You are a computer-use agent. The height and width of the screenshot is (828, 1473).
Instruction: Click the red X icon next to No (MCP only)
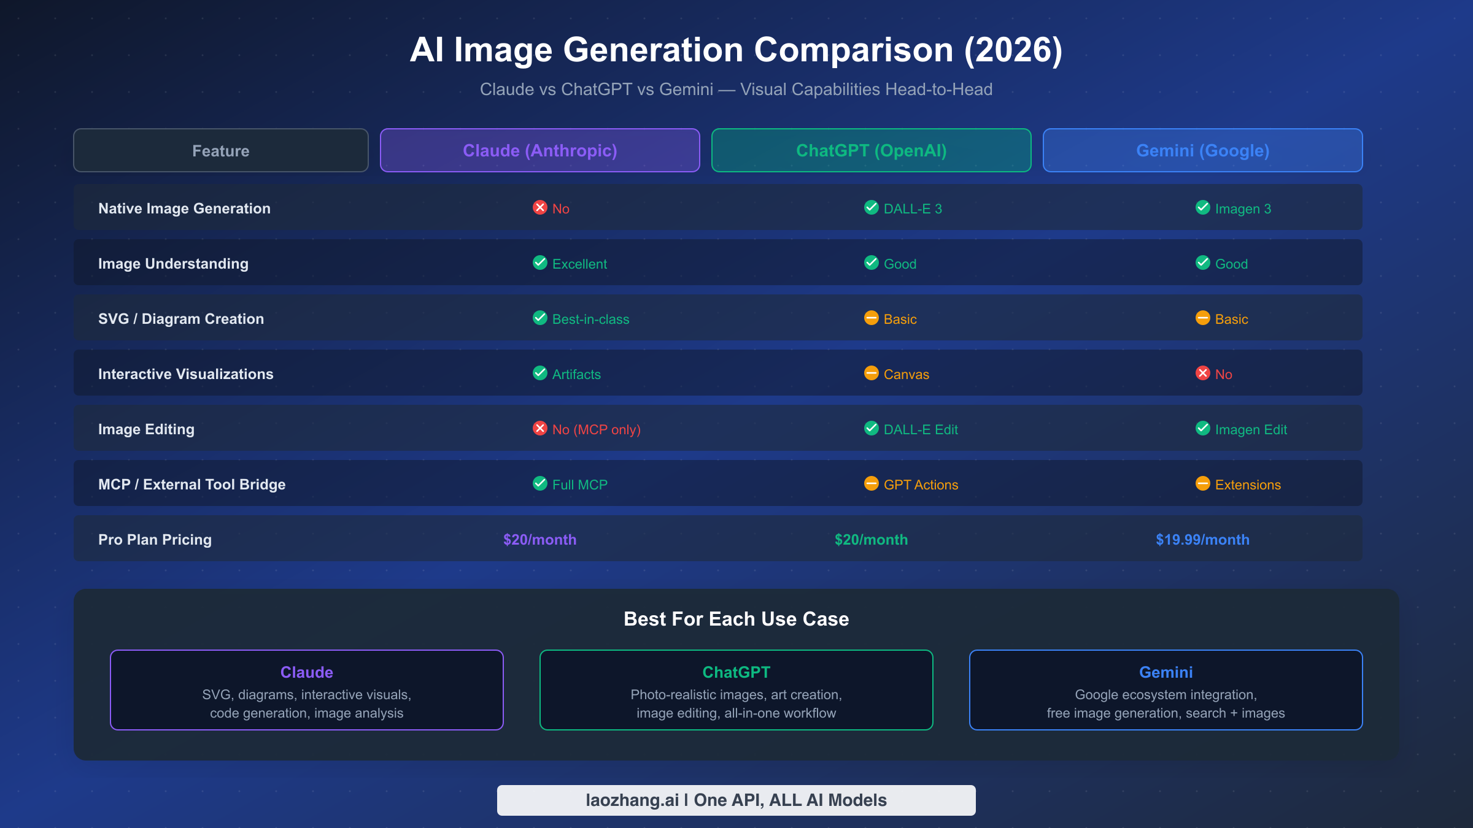(539, 429)
